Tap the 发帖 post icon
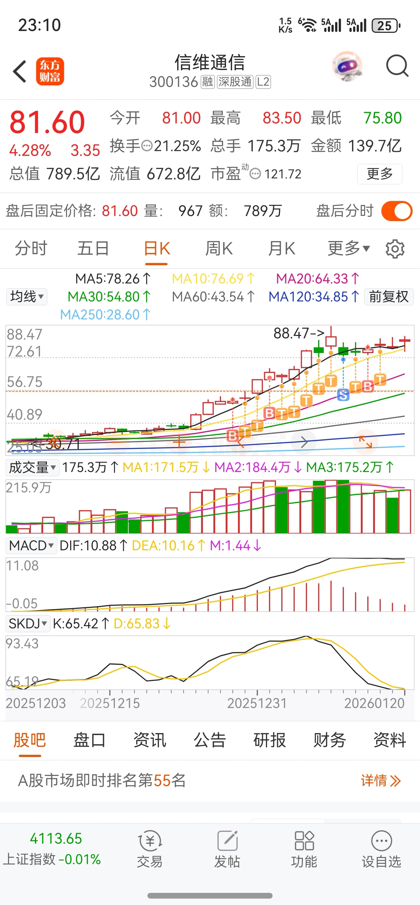 227,849
